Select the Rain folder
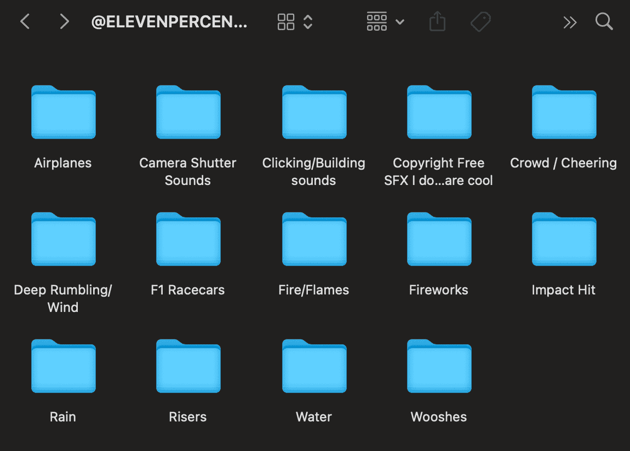Viewport: 630px width, 451px height. tap(63, 367)
